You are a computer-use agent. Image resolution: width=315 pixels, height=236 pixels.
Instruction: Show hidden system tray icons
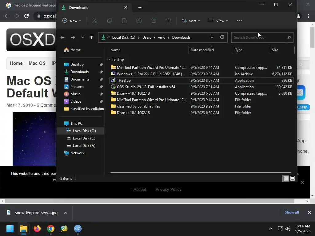point(271,229)
